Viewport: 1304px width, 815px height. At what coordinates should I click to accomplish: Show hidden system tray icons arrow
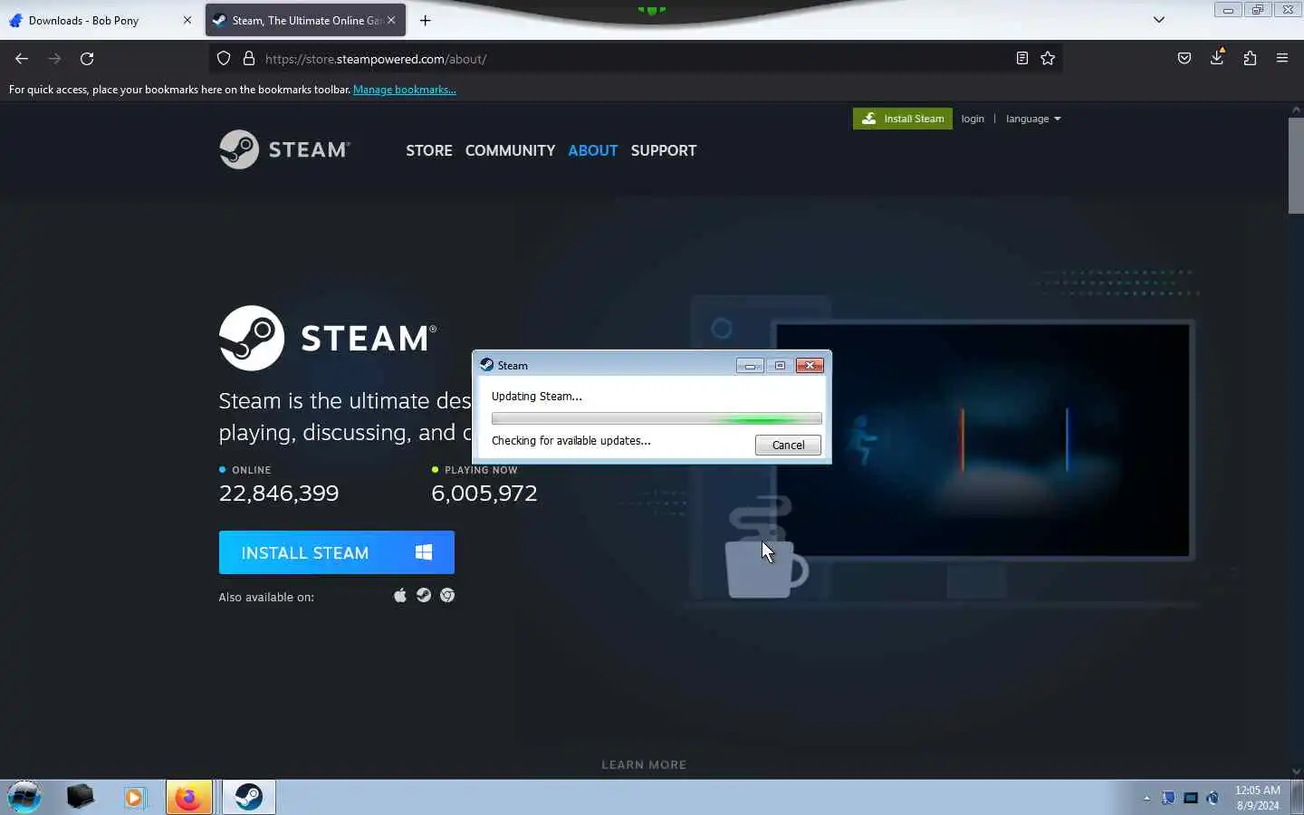(x=1146, y=798)
